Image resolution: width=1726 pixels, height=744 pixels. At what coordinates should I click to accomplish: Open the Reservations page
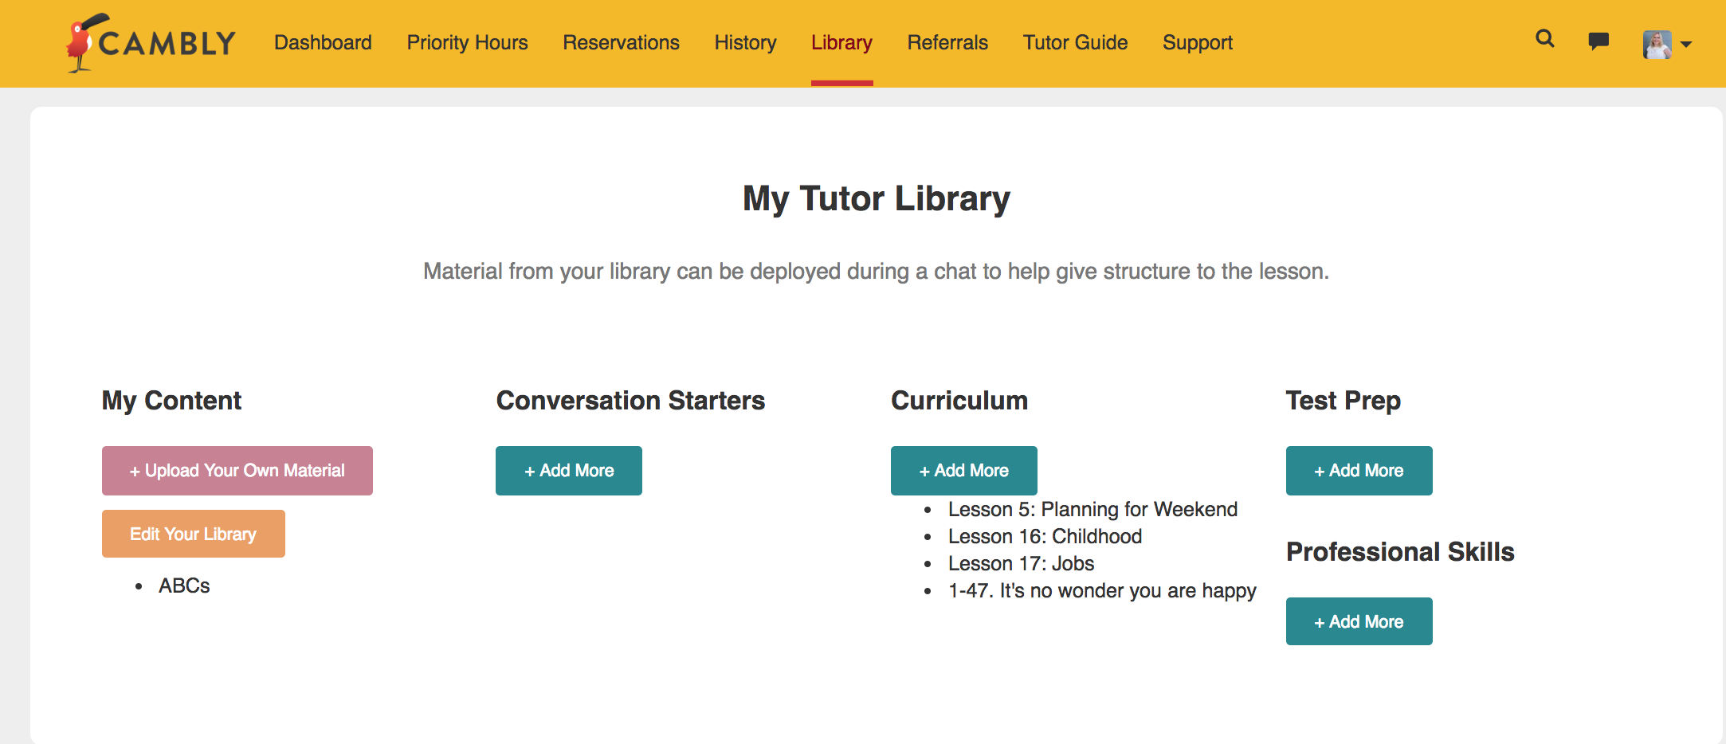tap(621, 42)
